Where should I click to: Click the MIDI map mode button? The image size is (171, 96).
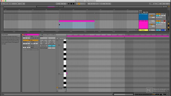tap(158, 4)
